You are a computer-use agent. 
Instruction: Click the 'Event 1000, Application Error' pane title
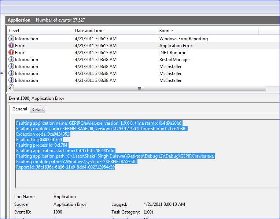click(x=36, y=98)
